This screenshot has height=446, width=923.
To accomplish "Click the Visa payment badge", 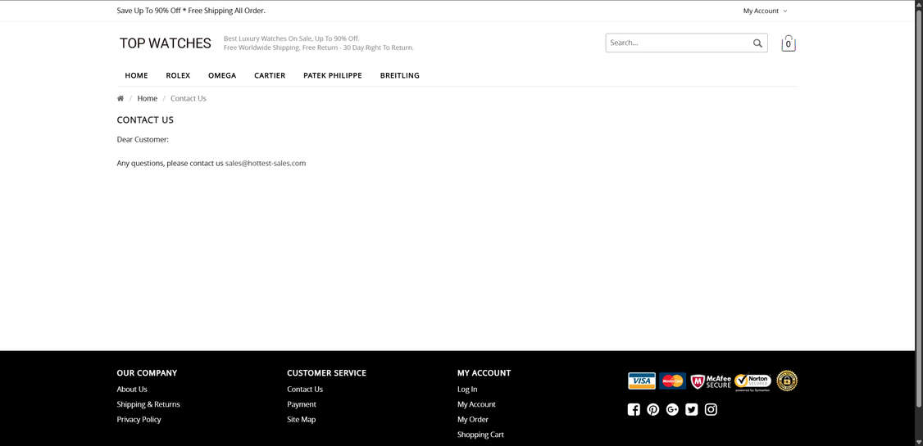I will [x=642, y=381].
